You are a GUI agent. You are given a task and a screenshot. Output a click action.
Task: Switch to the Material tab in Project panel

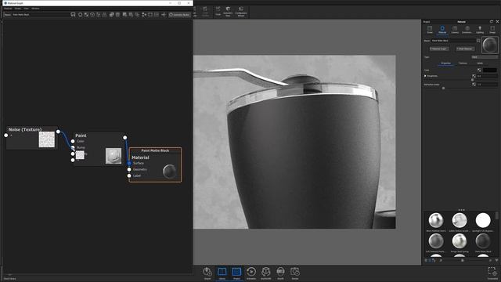[442, 30]
